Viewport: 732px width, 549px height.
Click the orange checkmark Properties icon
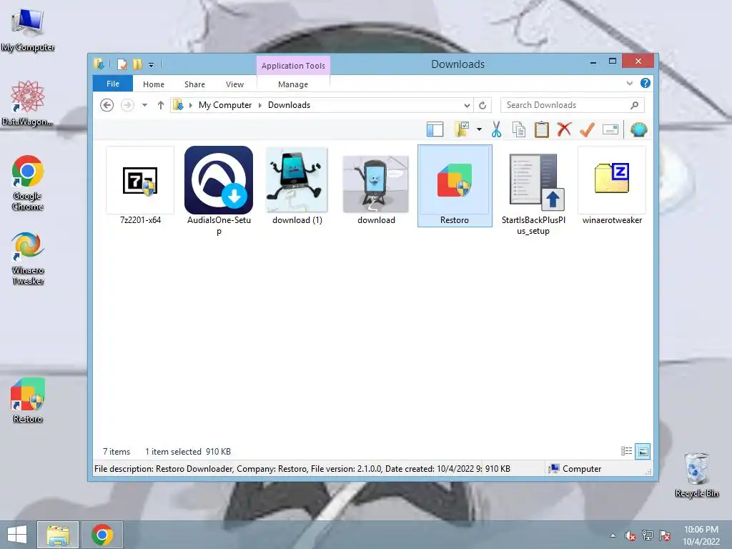587,129
